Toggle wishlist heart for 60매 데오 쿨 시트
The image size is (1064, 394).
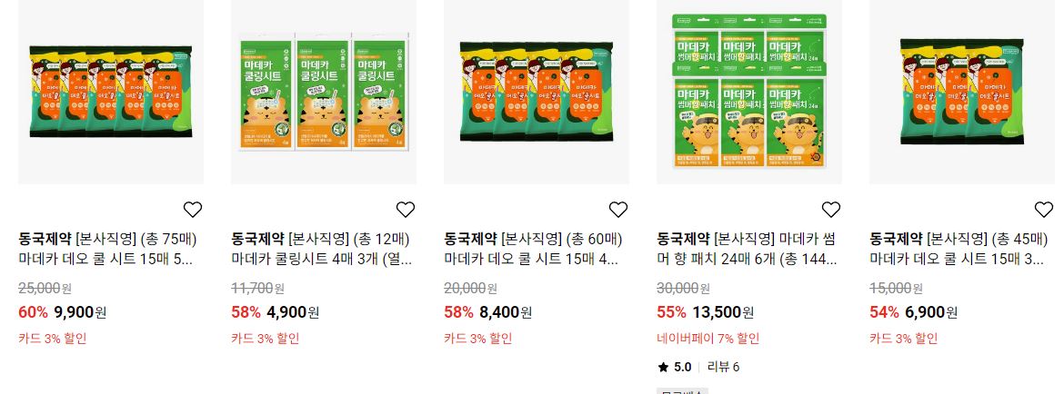pyautogui.click(x=618, y=210)
